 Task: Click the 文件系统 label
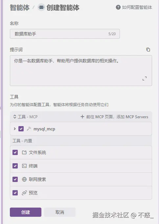(37, 153)
